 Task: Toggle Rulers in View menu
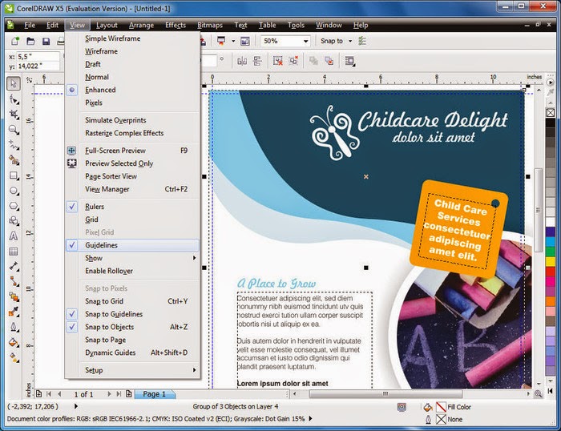pyautogui.click(x=132, y=207)
